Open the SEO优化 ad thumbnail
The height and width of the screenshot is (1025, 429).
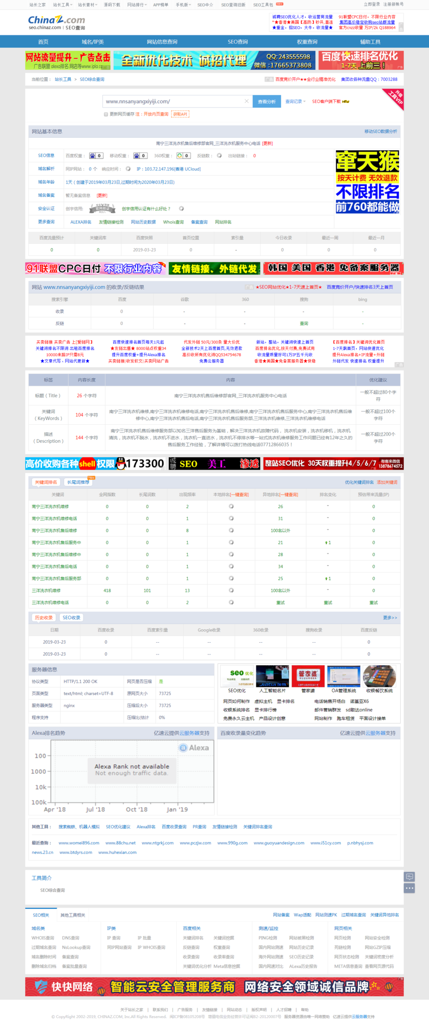click(x=237, y=676)
